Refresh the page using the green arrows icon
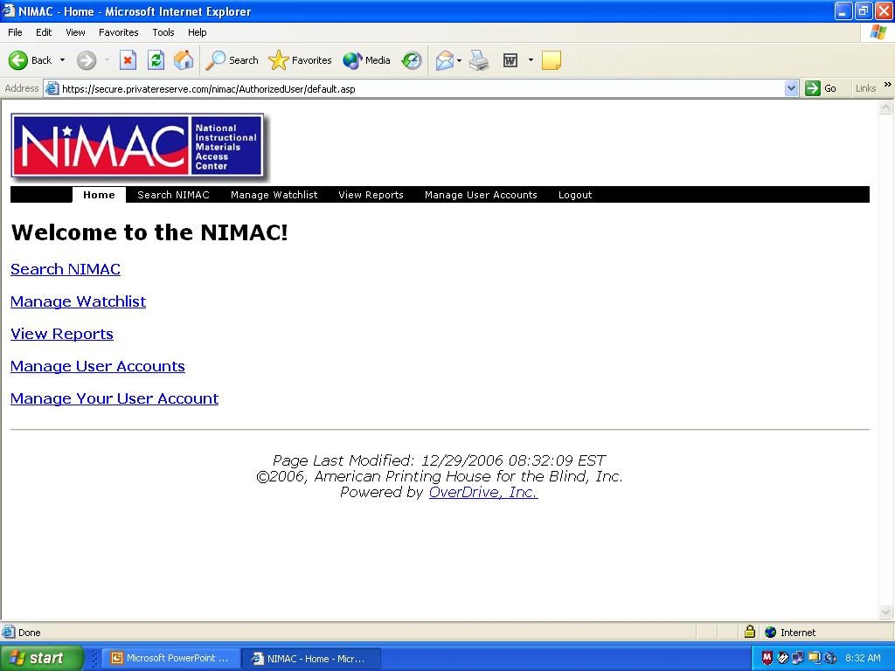The width and height of the screenshot is (895, 671). point(156,60)
